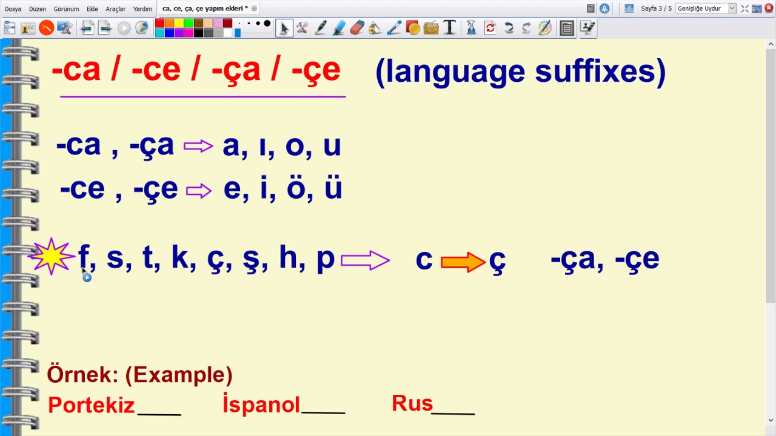This screenshot has width=776, height=436.
Task: Click the word İspanol on the page
Action: pyautogui.click(x=261, y=404)
